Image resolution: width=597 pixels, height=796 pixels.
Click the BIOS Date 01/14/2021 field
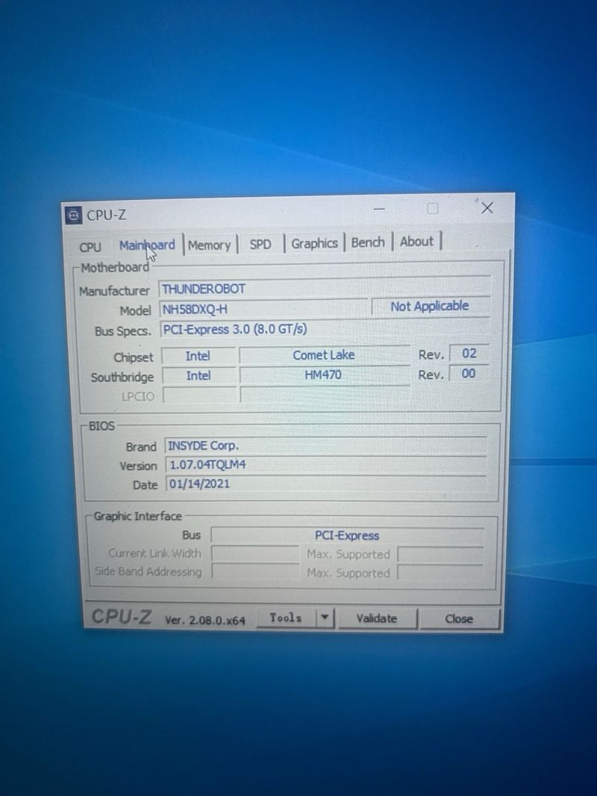click(325, 483)
